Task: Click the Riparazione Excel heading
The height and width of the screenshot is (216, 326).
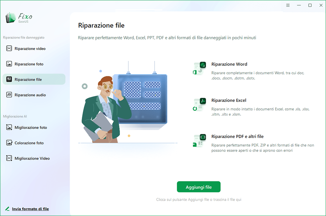Action: click(x=229, y=100)
